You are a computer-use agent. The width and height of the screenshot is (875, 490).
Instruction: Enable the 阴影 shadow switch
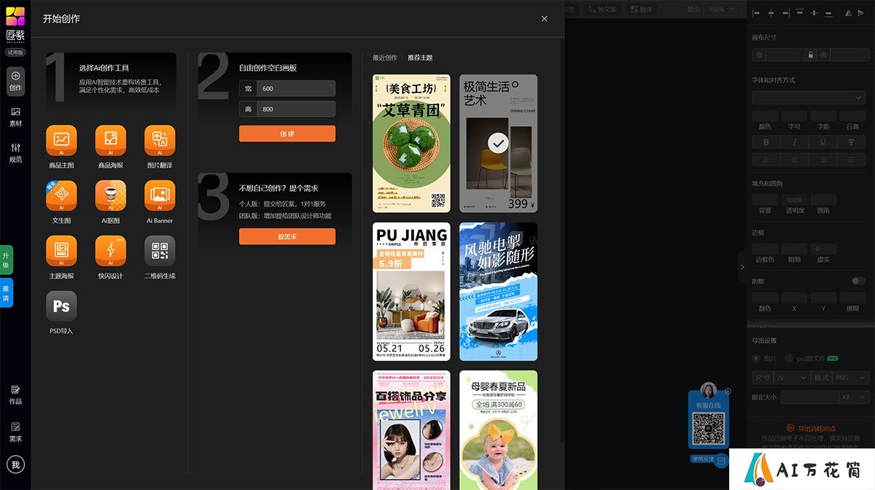tap(858, 281)
